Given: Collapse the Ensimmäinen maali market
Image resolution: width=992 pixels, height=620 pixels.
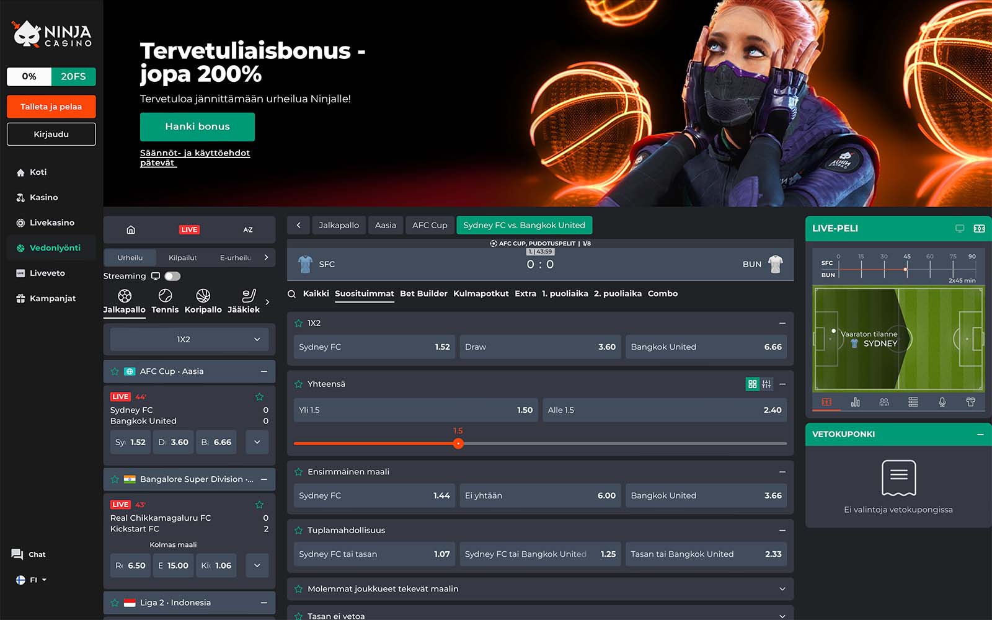Looking at the screenshot, I should (782, 472).
